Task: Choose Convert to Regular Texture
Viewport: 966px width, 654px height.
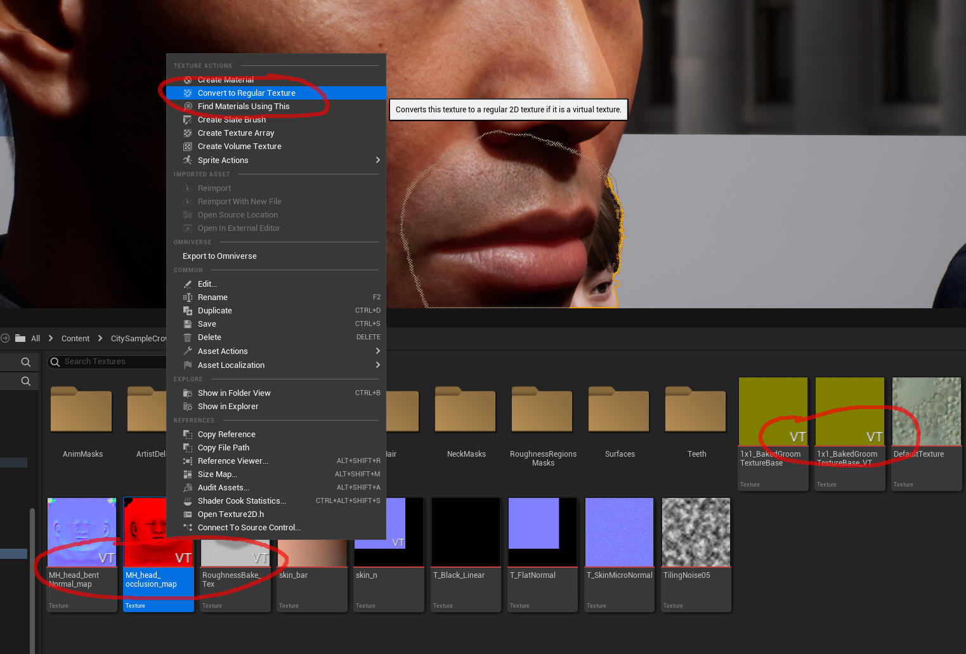Action: point(276,93)
